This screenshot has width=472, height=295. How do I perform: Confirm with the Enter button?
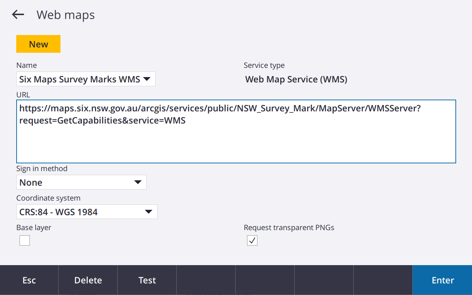(x=442, y=280)
